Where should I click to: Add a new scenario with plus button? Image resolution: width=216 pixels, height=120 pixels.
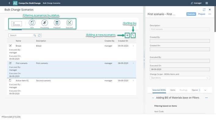pos(127,35)
